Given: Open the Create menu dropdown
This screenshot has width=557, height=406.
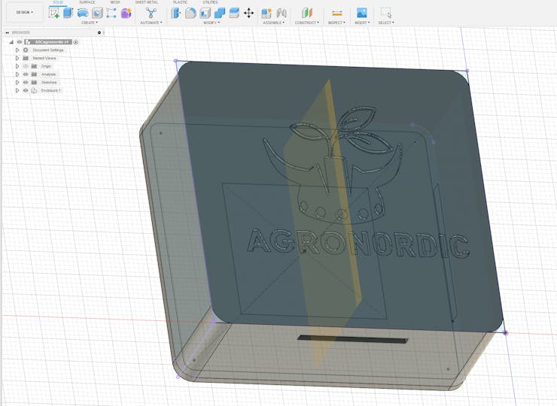Looking at the screenshot, I should pos(89,23).
